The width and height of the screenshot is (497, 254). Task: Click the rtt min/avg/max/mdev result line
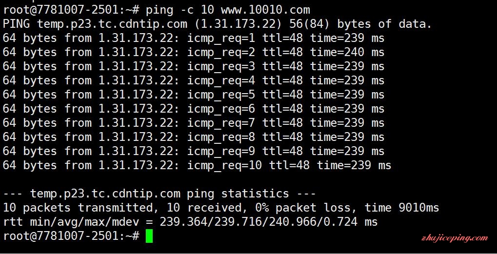tap(190, 222)
